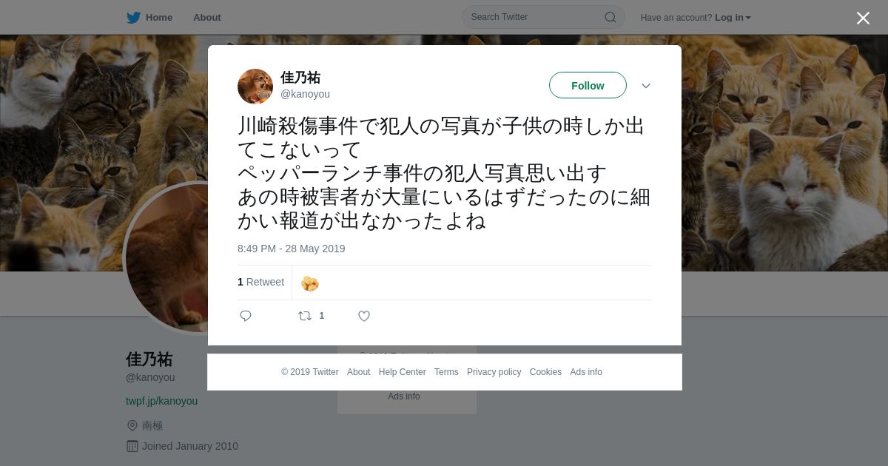Like the tweet with heart icon
Screen dimensions: 888x466
pyautogui.click(x=364, y=316)
